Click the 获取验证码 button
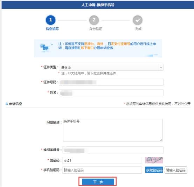 154,170
